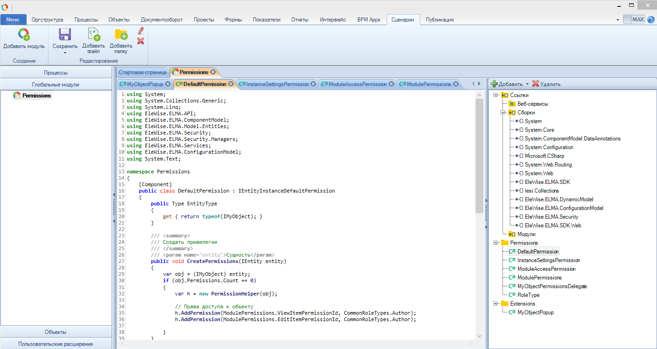Switch to the Объекты ribbon tab

click(x=119, y=20)
